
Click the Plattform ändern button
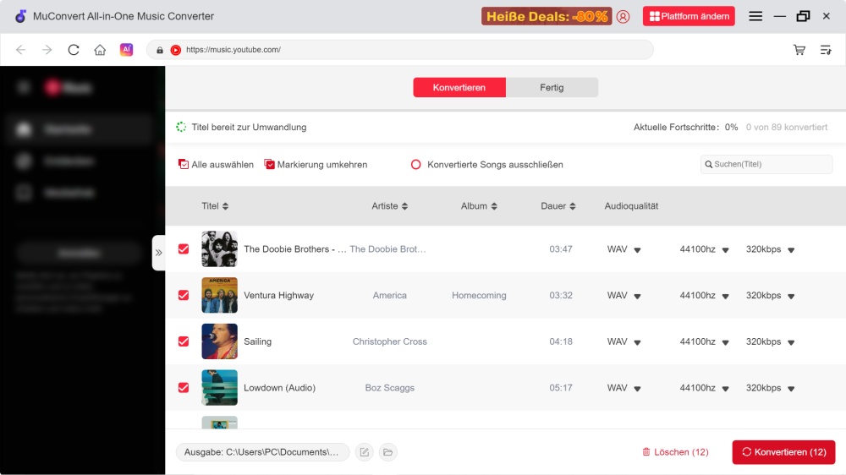(x=689, y=16)
